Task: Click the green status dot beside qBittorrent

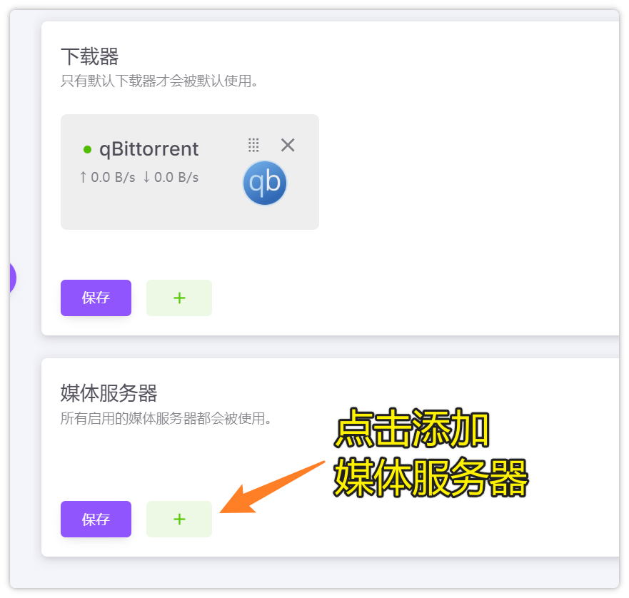Action: coord(87,150)
